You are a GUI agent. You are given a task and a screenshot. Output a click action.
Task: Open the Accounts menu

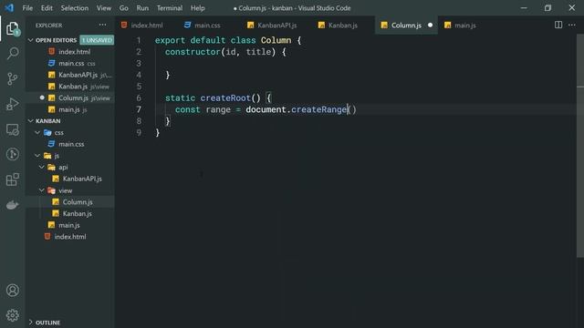click(12, 290)
